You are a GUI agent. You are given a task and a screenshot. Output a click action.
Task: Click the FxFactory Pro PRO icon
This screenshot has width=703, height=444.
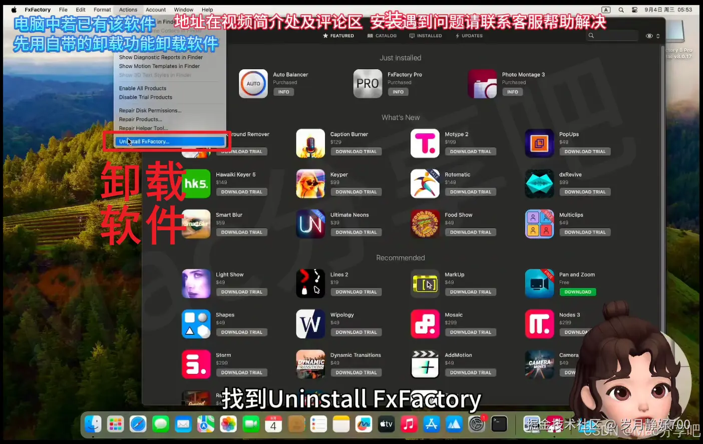coord(368,84)
